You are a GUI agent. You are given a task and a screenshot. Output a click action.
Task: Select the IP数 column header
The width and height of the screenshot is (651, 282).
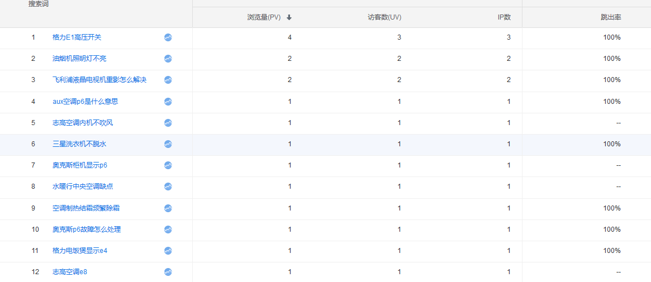[x=504, y=17]
